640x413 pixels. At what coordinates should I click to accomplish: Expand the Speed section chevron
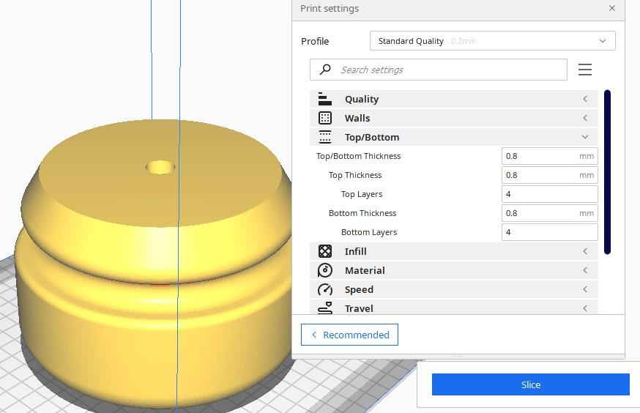coord(585,289)
